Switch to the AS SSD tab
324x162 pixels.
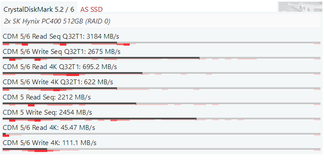(91, 10)
